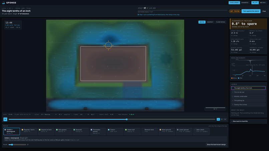The width and height of the screenshot is (269, 151).
Task: Click the 0.8" to spare clearance text
Action: [x=244, y=24]
